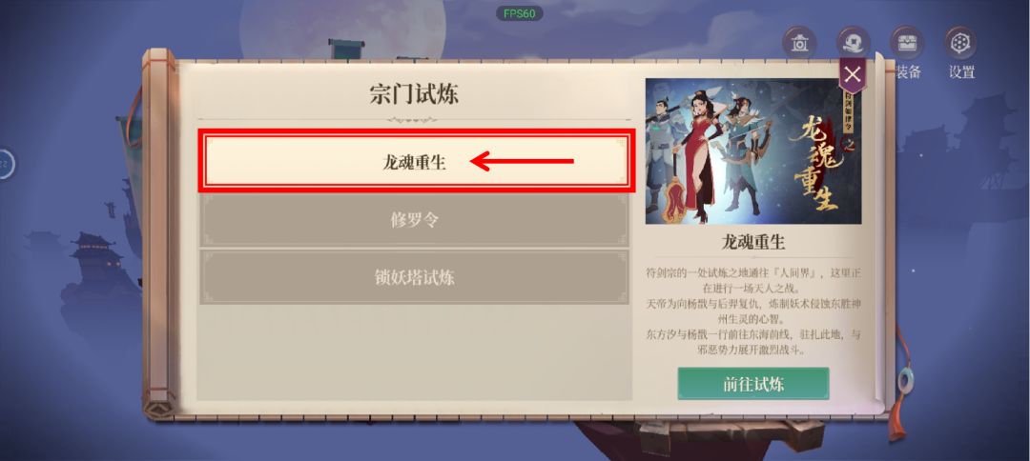Open the 龙魂重生 poster artwork thumbnail

[x=752, y=151]
